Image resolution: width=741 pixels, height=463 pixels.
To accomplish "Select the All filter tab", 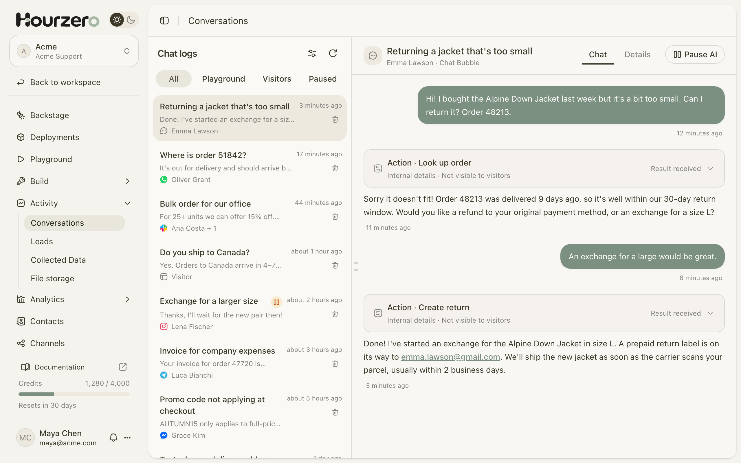I will [174, 79].
